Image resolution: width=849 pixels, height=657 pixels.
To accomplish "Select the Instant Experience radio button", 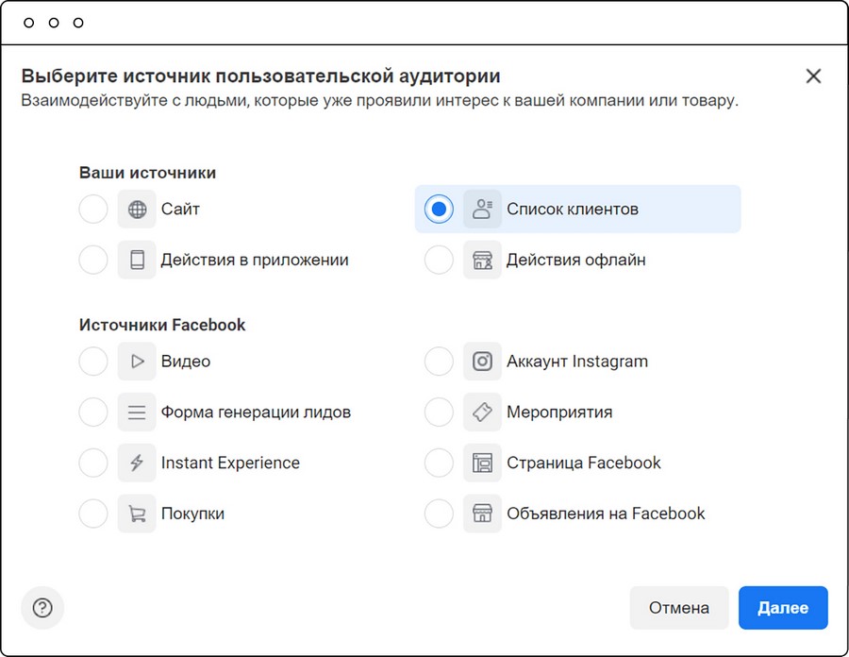I will [x=93, y=463].
